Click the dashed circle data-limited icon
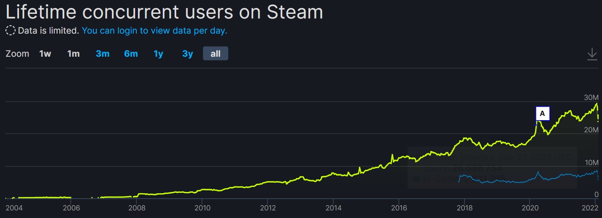 tap(11, 31)
